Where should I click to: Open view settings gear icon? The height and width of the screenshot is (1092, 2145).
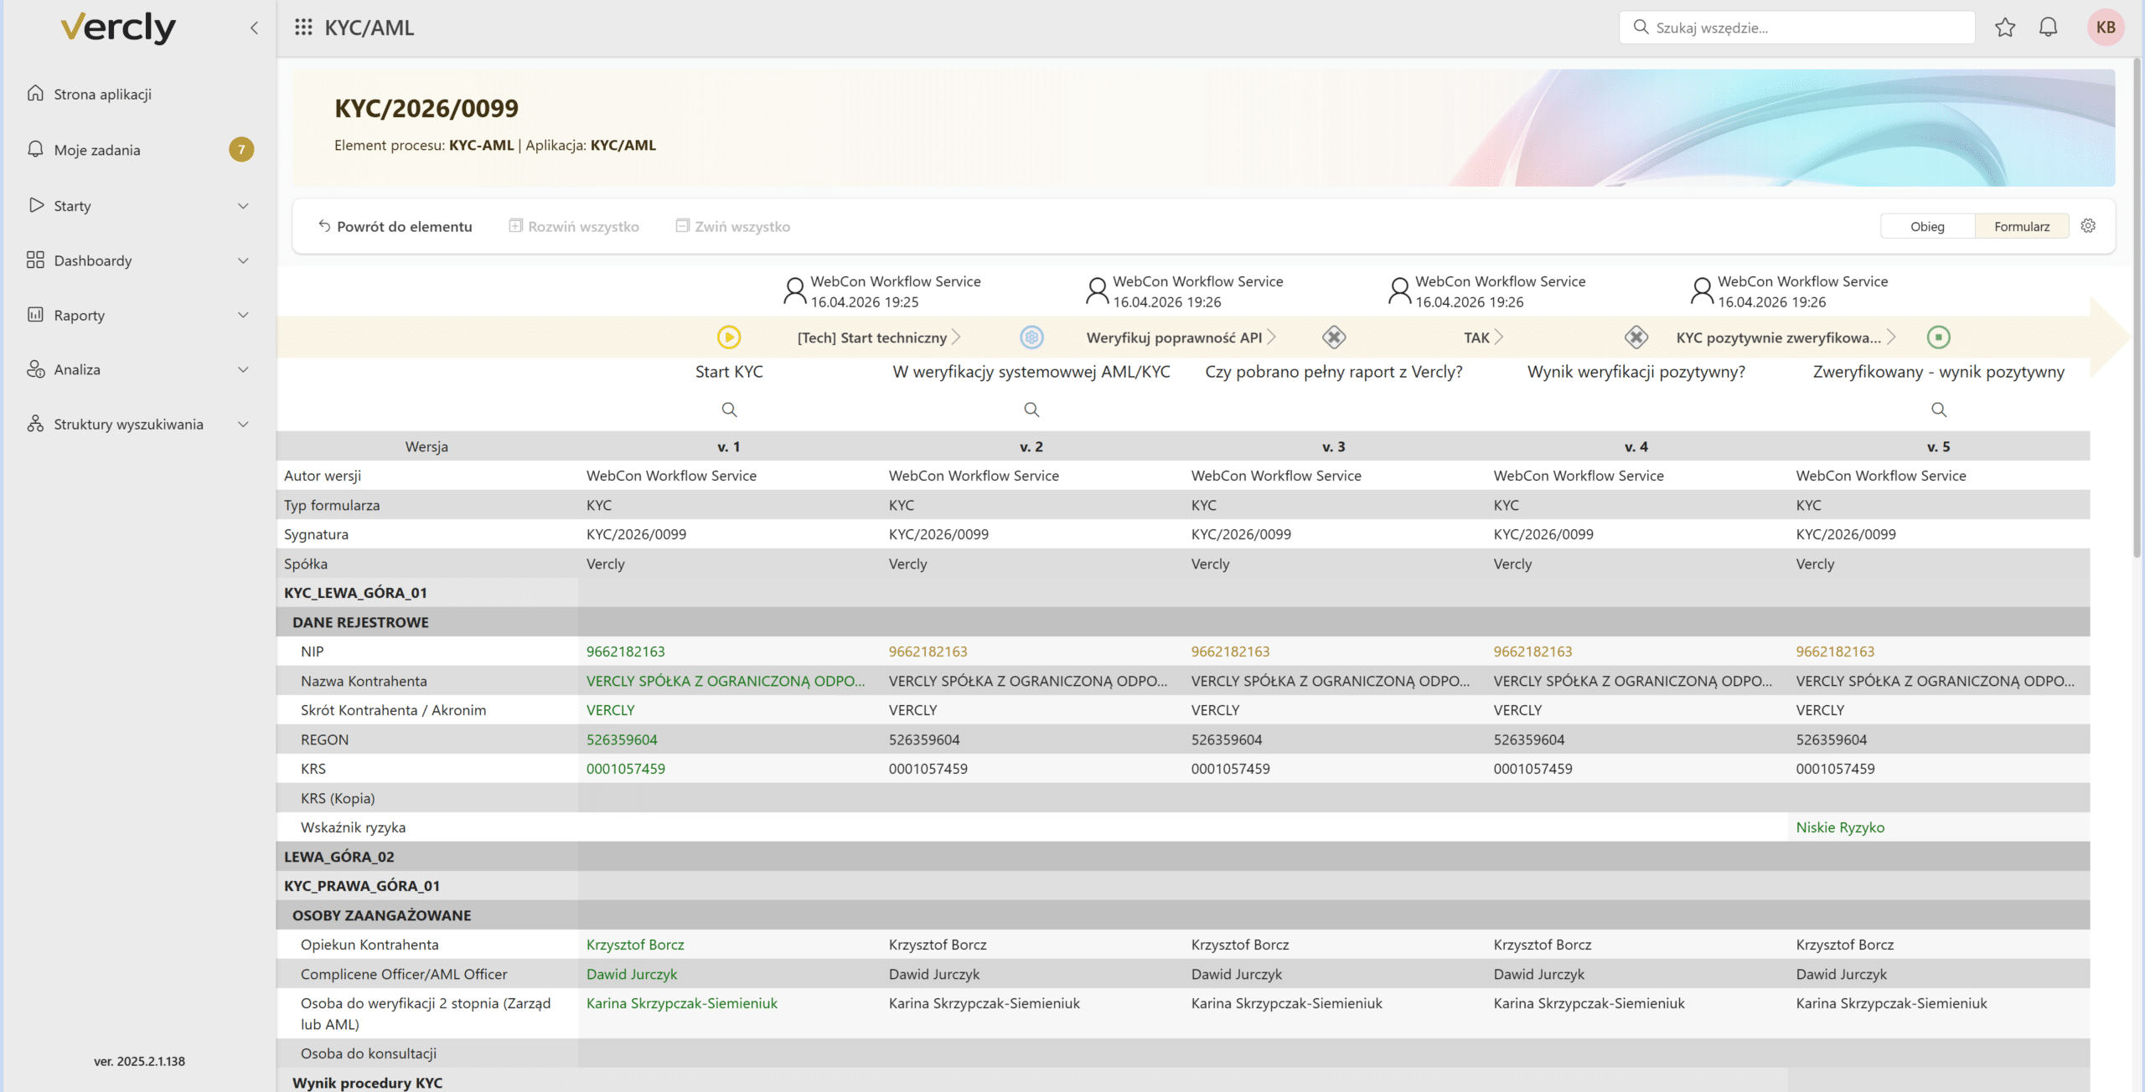click(2088, 226)
